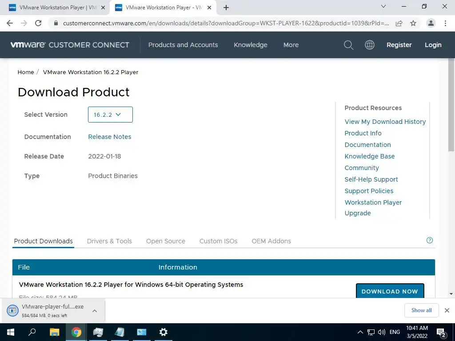Click the control panel taskbar icon
This screenshot has width=455, height=341.
point(142,332)
